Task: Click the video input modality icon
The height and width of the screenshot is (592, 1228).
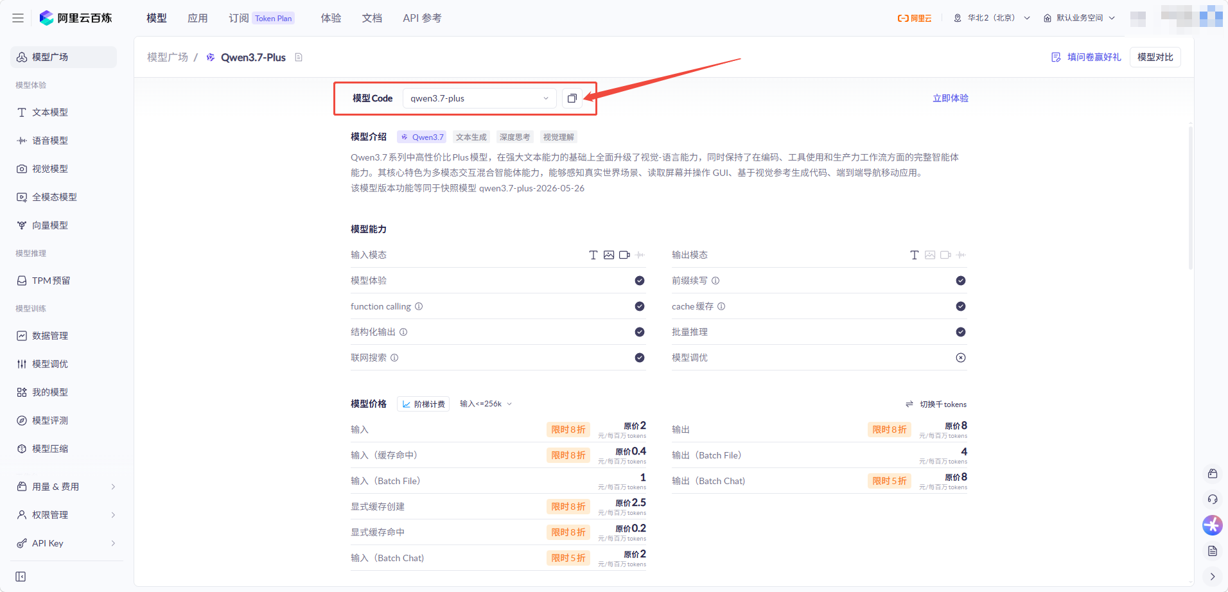Action: [x=624, y=255]
